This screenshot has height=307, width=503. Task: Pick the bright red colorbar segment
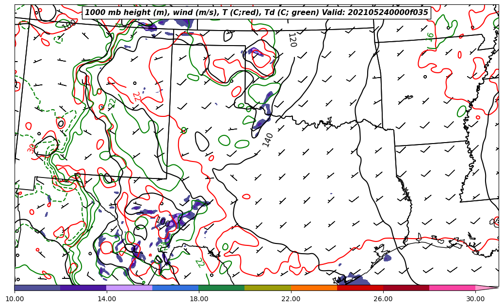pos(360,288)
